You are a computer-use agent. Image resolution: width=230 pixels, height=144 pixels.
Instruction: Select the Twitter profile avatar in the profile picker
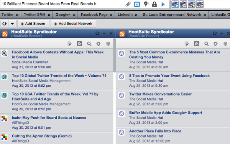click(x=175, y=4)
